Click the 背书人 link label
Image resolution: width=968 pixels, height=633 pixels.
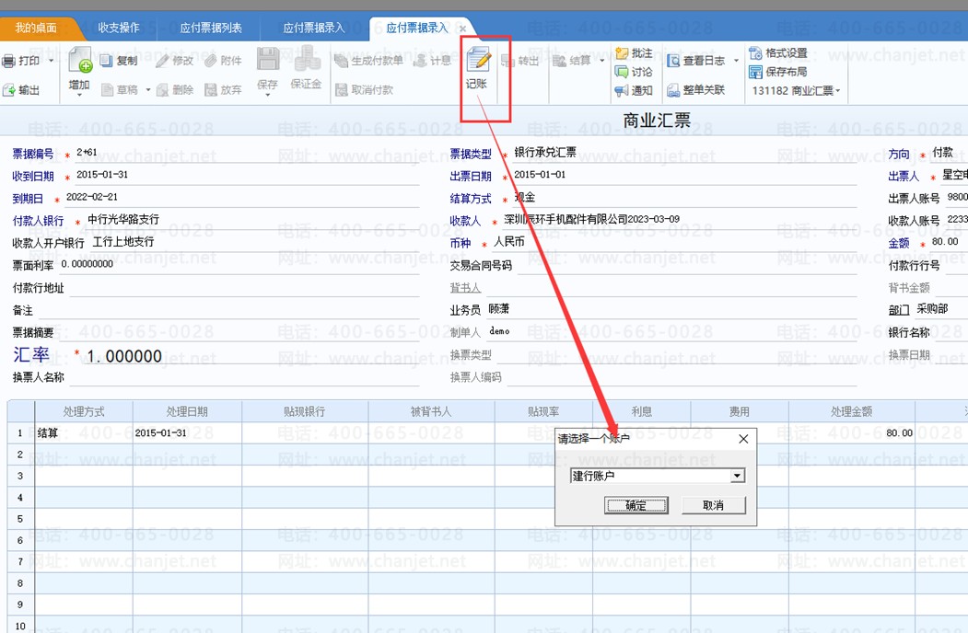[465, 287]
